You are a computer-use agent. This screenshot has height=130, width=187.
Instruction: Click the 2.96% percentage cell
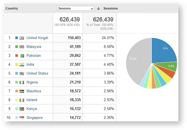109,91
